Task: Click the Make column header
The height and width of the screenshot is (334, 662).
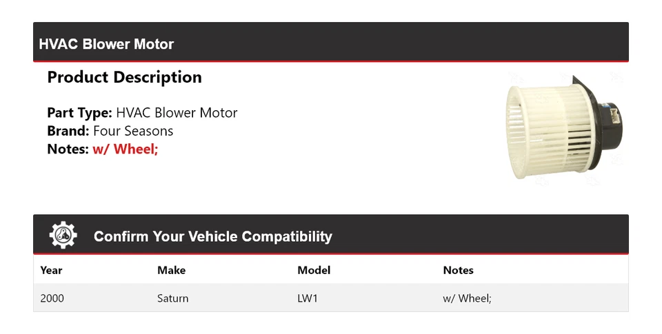Action: pyautogui.click(x=171, y=270)
